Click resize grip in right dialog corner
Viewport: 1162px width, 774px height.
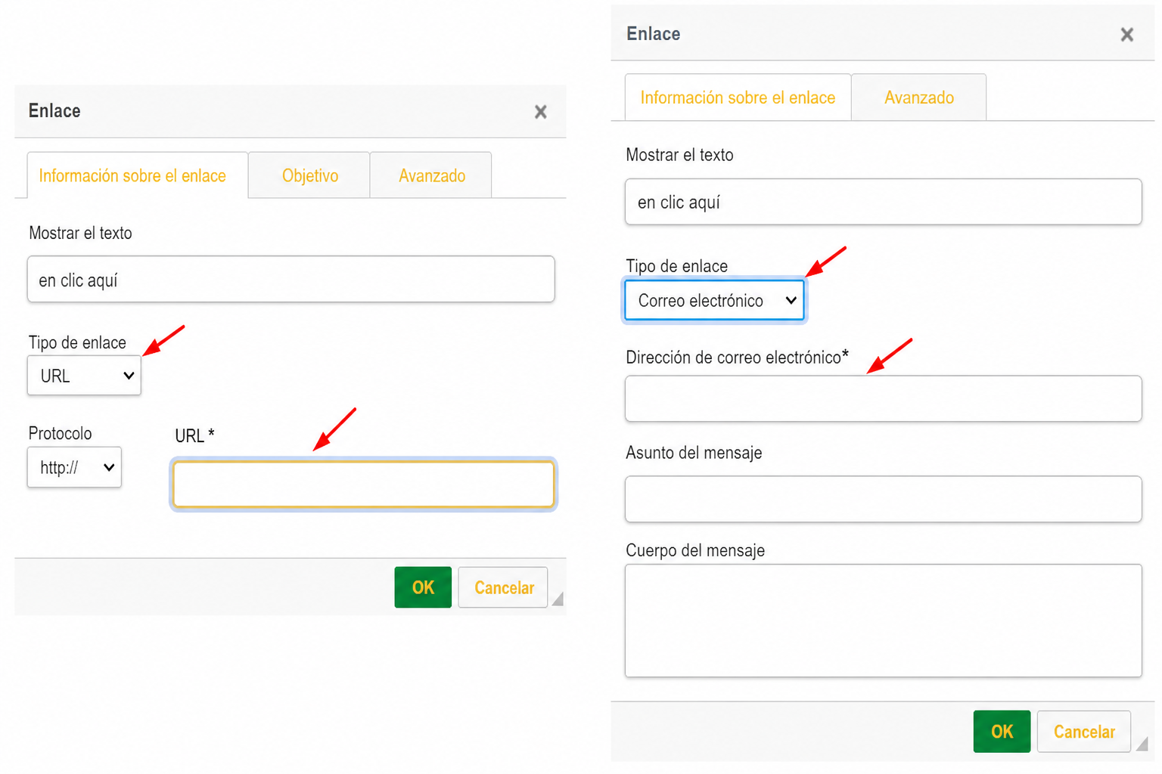(x=1142, y=745)
